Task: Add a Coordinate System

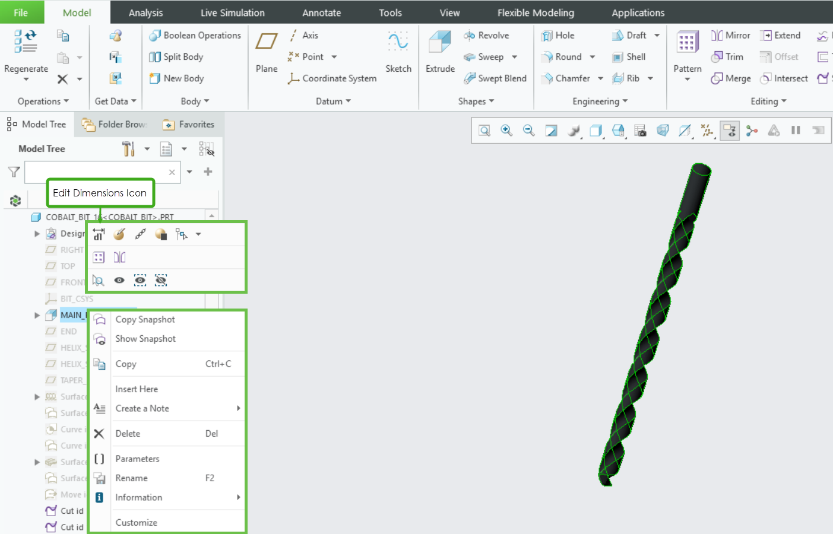Action: click(x=332, y=78)
